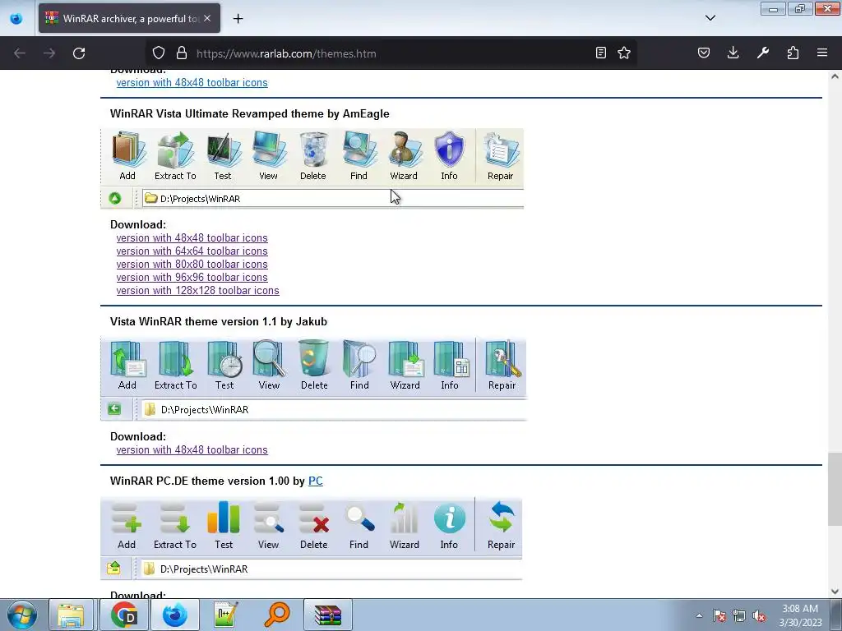Click muted volume icon in system tray
Viewport: 842px width, 631px height.
pyautogui.click(x=759, y=616)
